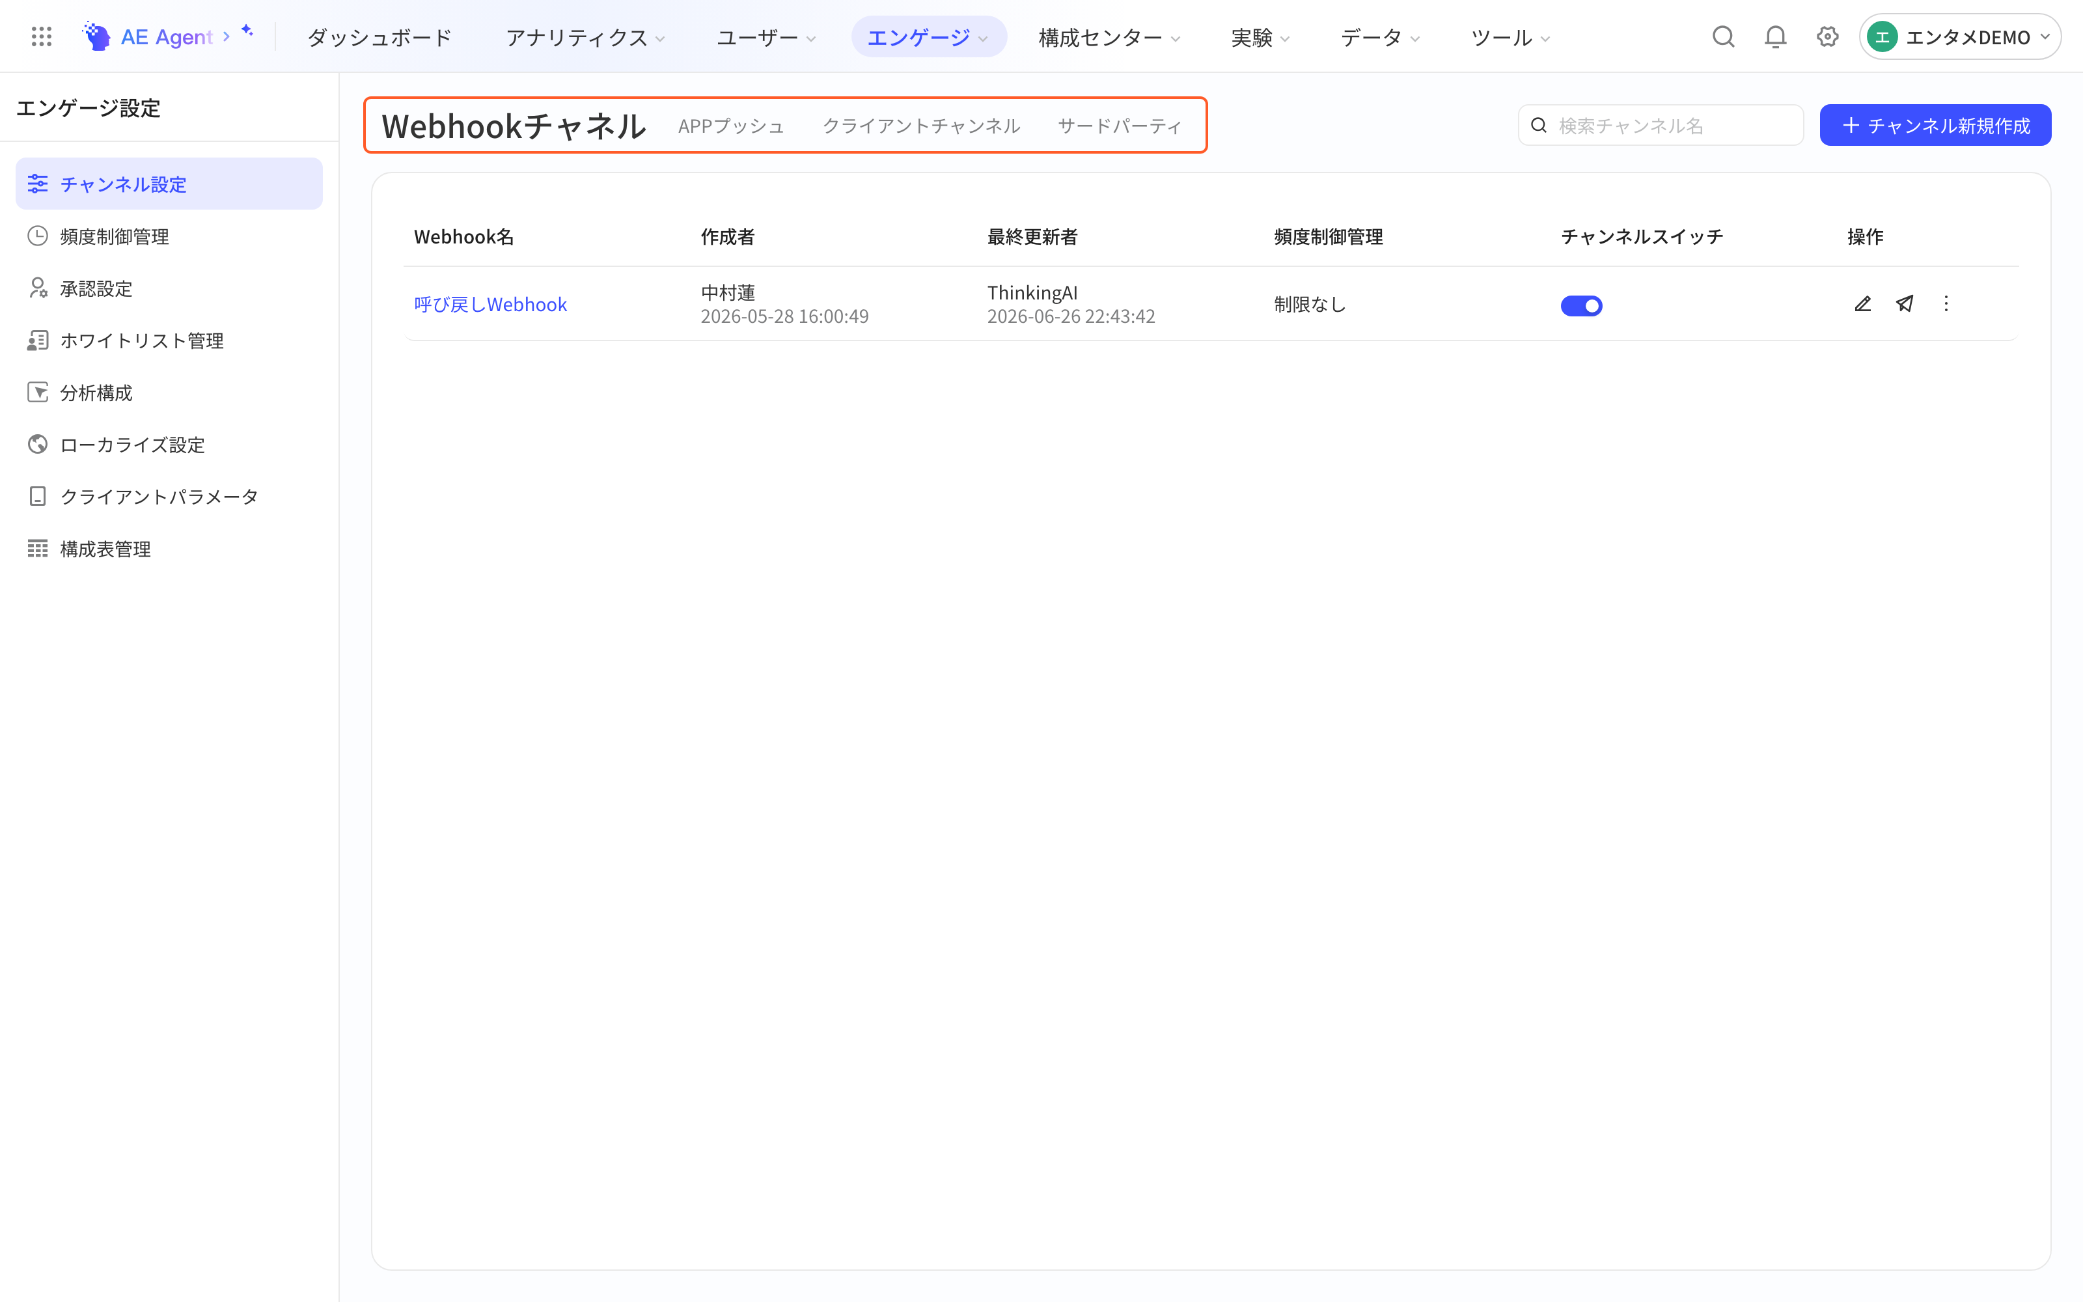This screenshot has width=2083, height=1302.
Task: Switch to the APPプッシュ tab
Action: pyautogui.click(x=731, y=126)
